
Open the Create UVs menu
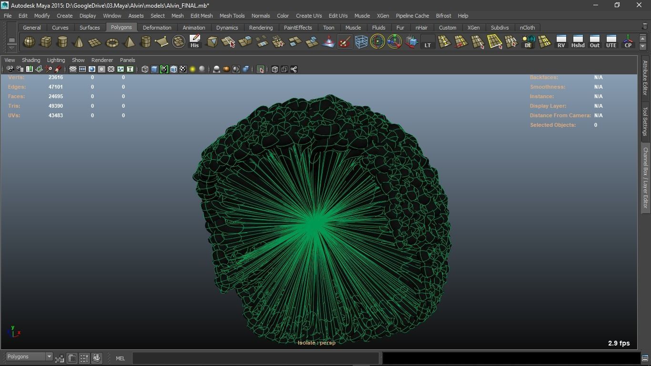pos(309,16)
